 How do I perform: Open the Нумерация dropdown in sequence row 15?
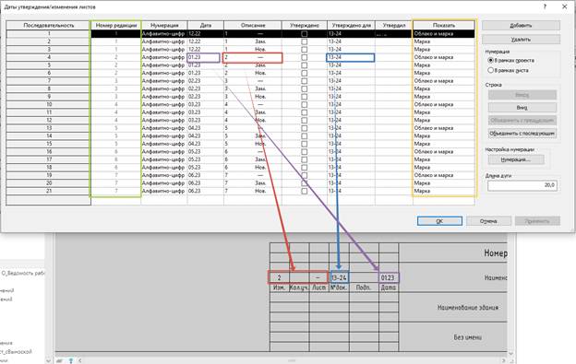pyautogui.click(x=164, y=144)
